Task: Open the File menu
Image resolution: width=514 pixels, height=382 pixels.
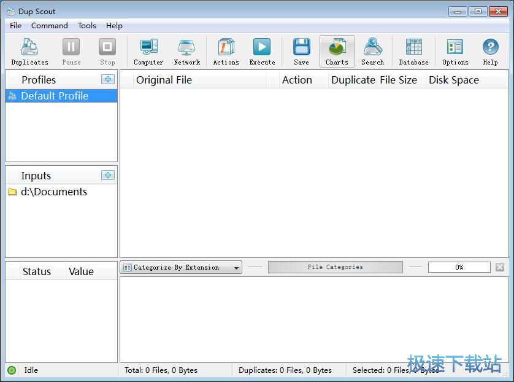Action: (16, 26)
